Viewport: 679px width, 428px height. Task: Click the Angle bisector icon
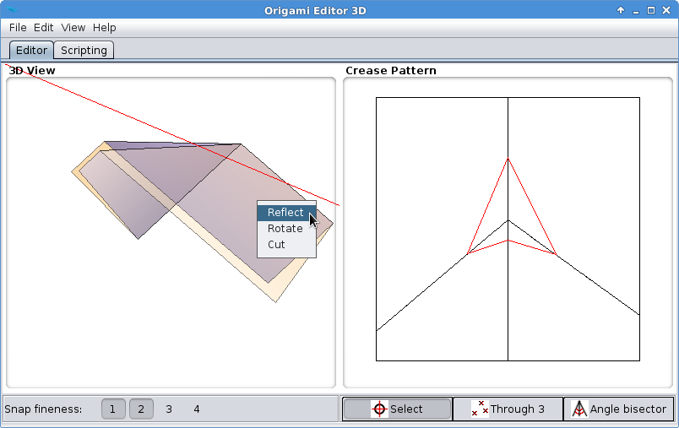click(579, 409)
